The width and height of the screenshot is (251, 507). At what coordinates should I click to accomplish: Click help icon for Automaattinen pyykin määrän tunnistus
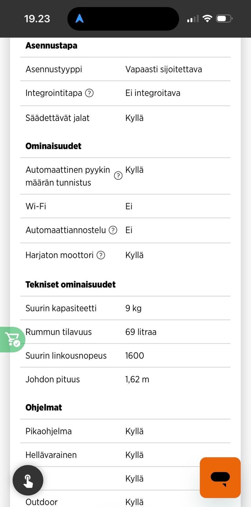pos(118,176)
